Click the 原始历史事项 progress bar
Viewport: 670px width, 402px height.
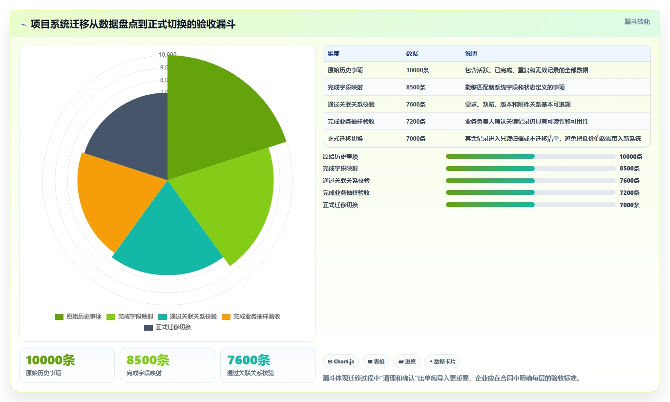click(x=530, y=156)
